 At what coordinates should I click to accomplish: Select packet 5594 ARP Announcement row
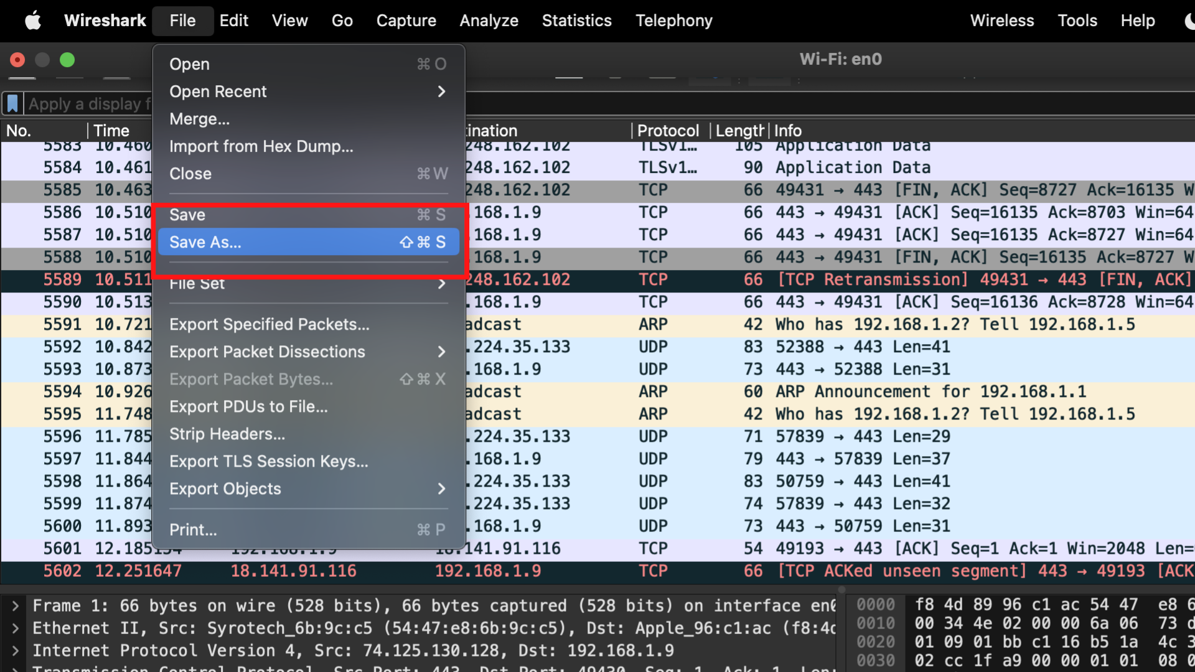tap(830, 391)
